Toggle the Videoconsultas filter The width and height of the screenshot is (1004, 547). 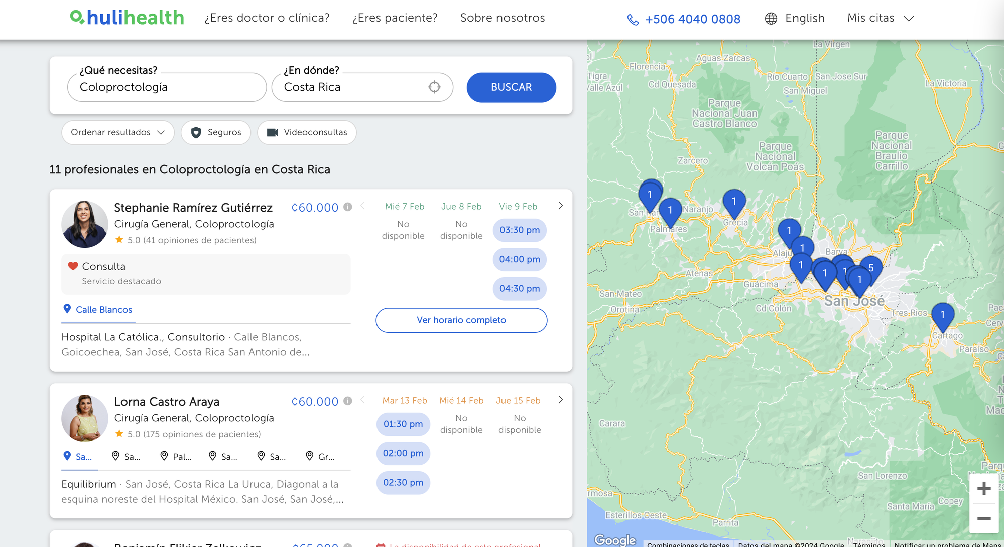point(307,132)
